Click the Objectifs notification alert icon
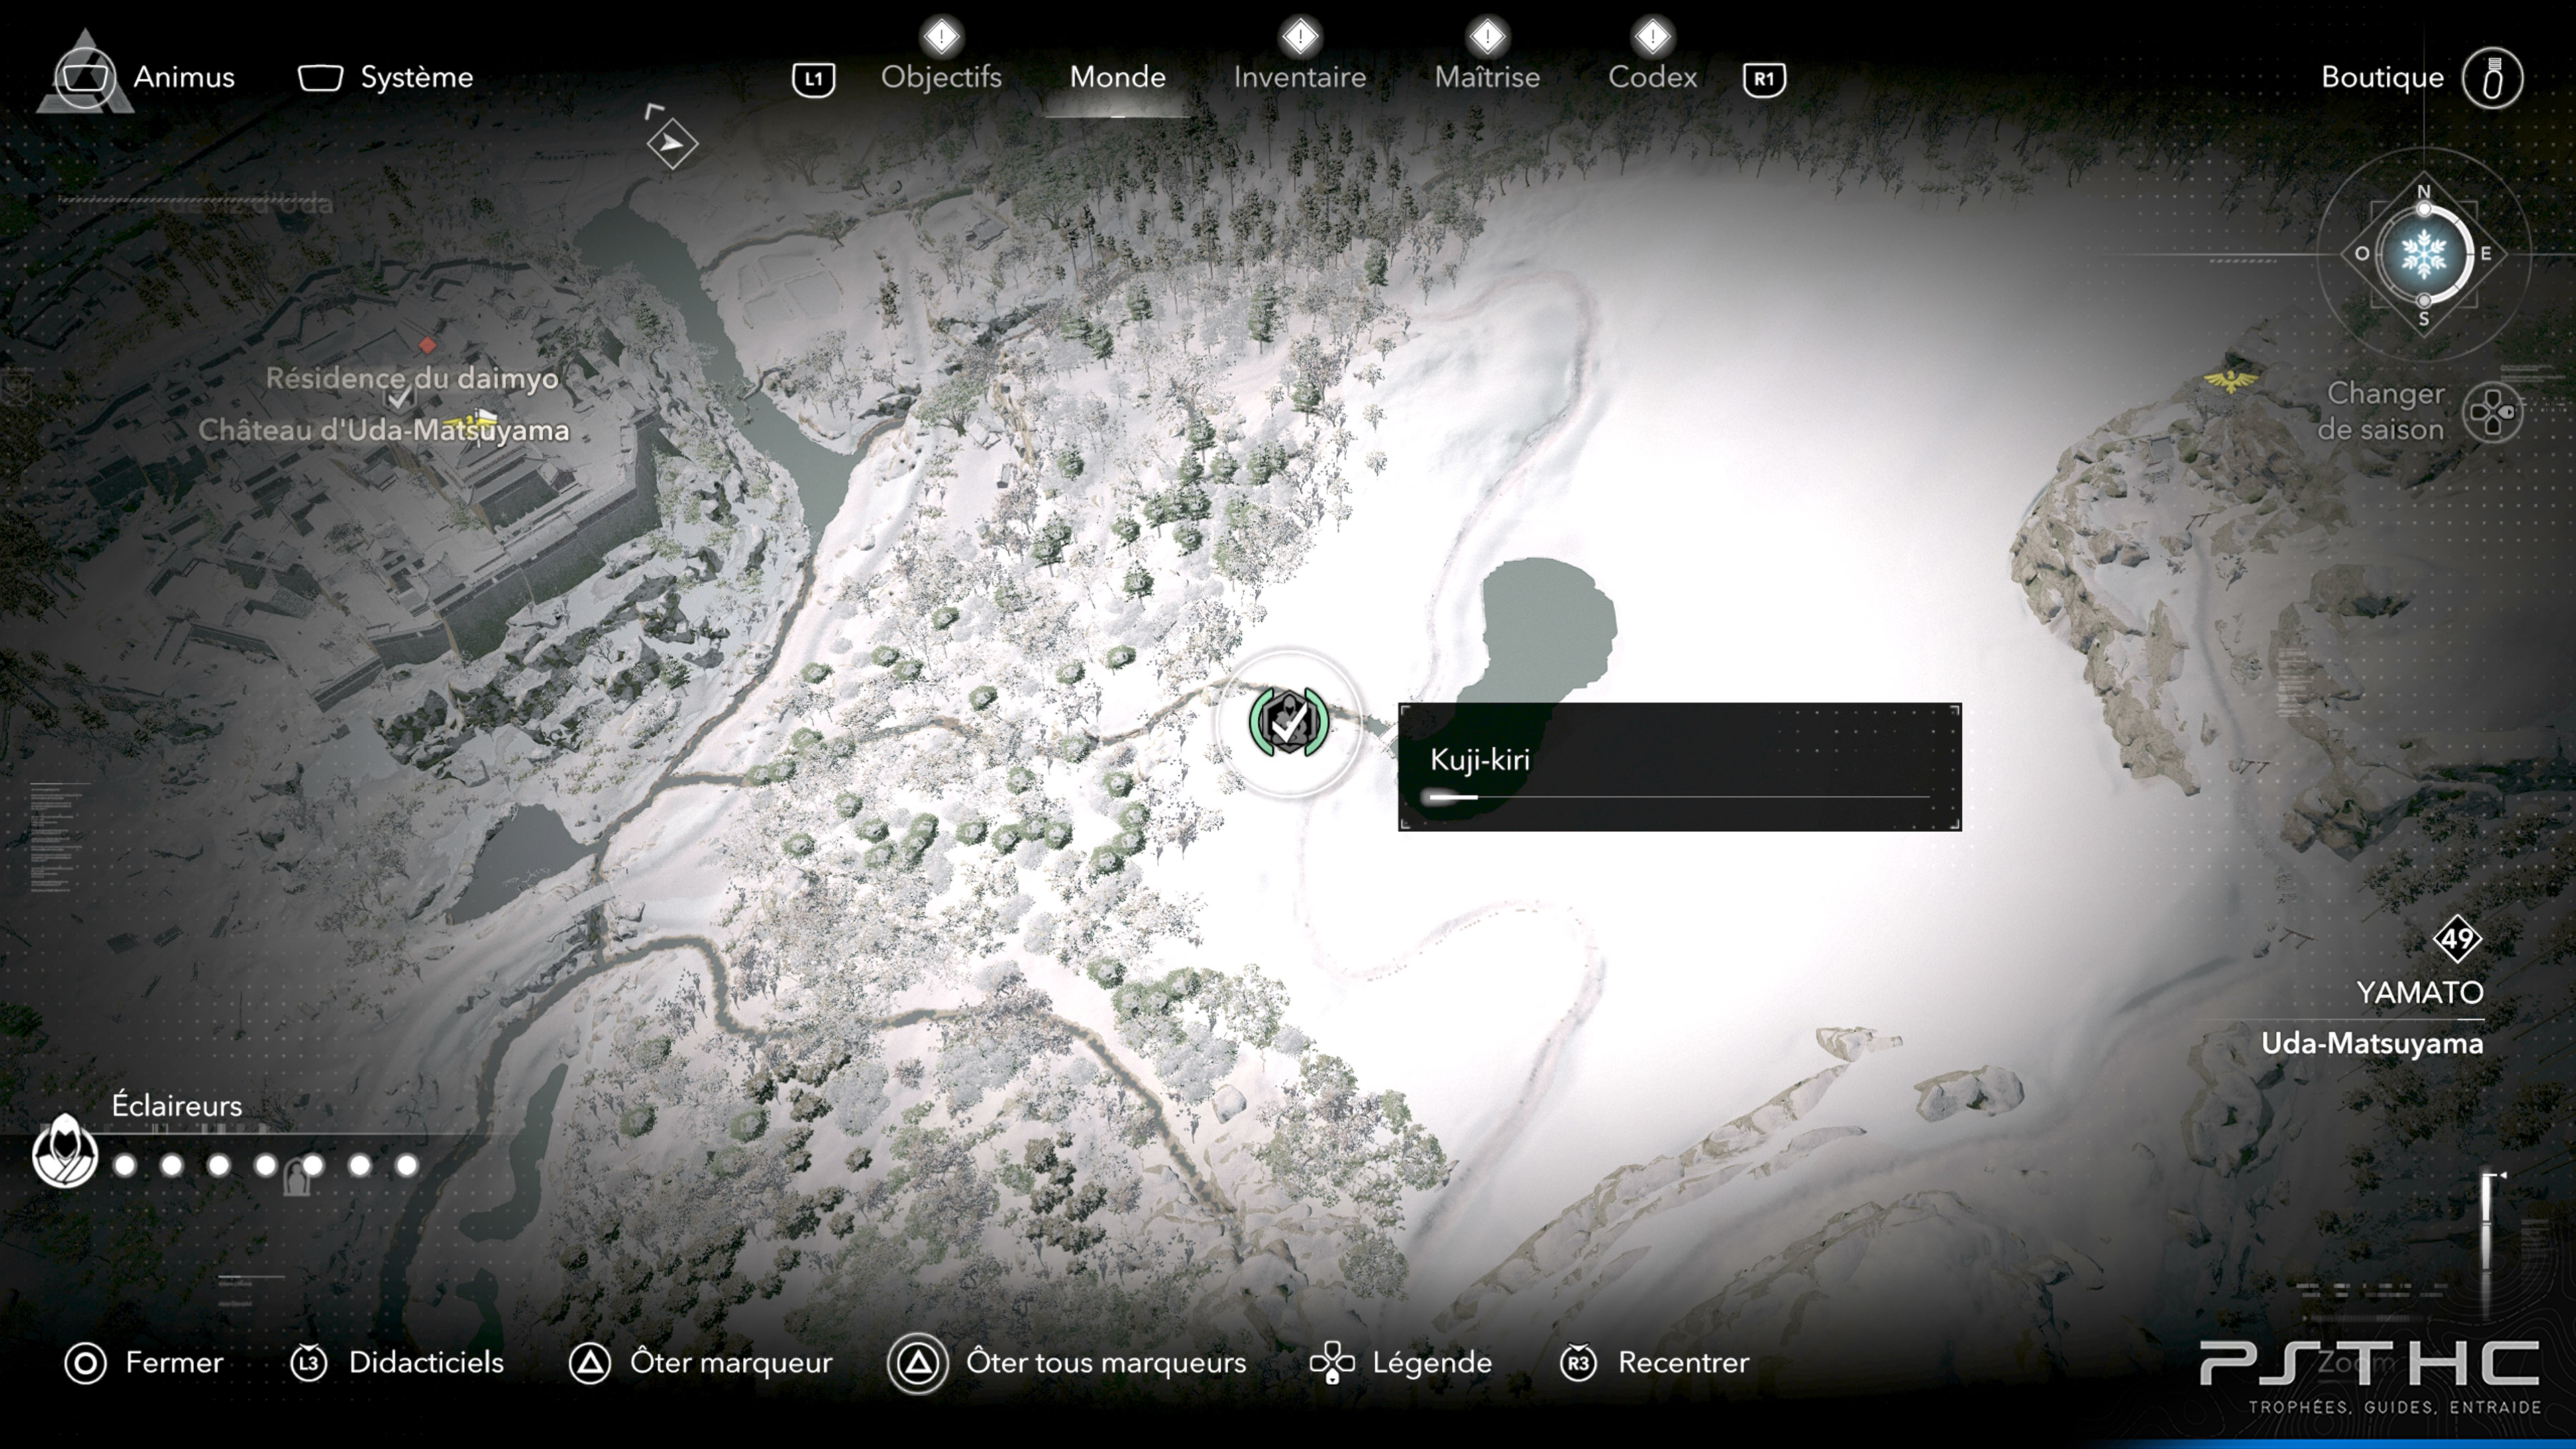 (x=941, y=37)
